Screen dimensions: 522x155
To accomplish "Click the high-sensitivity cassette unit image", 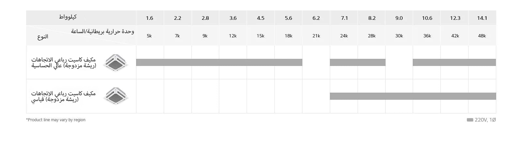I will coord(115,63).
